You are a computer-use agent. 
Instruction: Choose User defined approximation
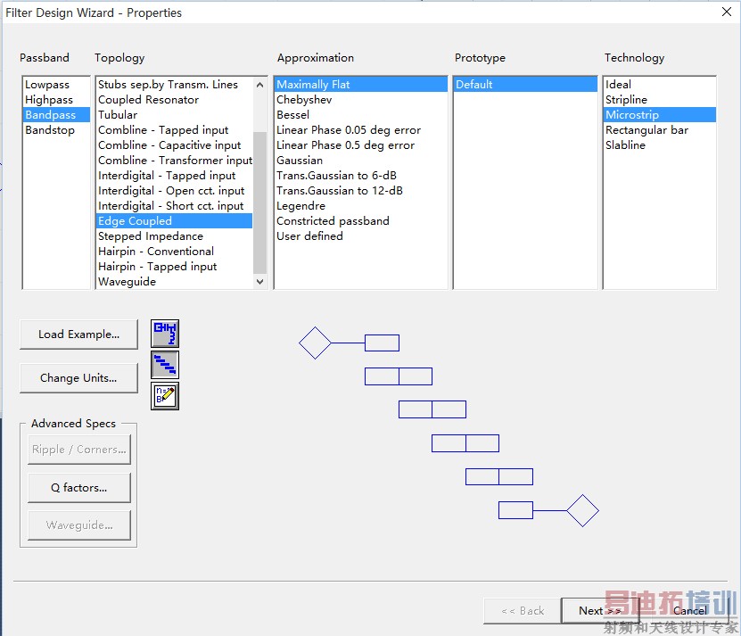coord(360,236)
